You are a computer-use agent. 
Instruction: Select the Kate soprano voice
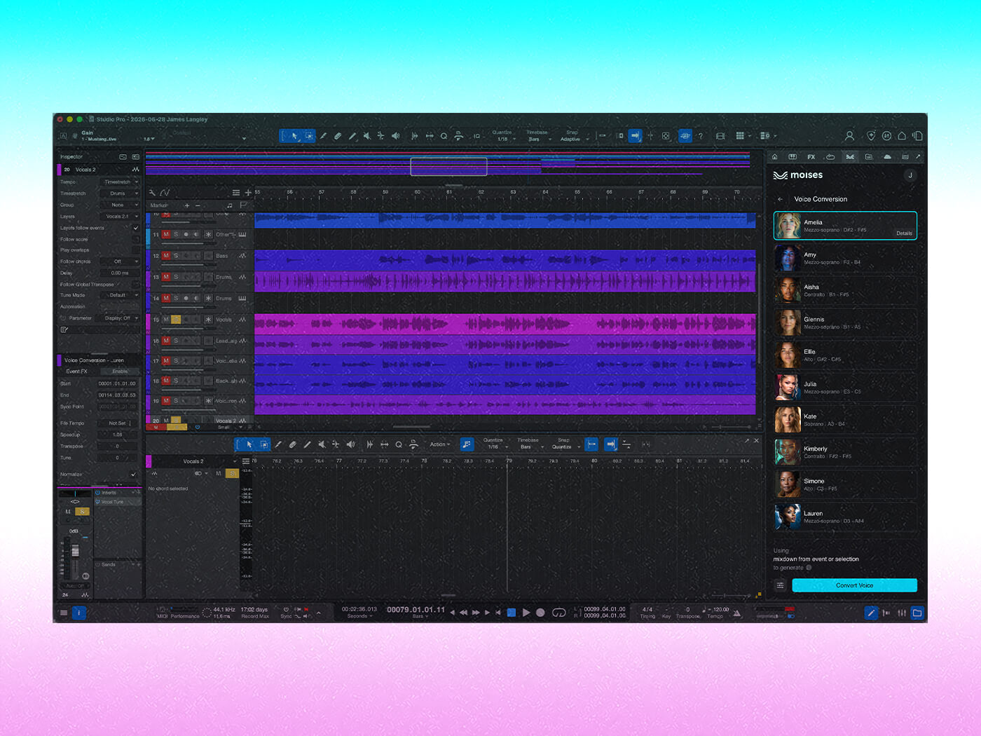click(845, 420)
